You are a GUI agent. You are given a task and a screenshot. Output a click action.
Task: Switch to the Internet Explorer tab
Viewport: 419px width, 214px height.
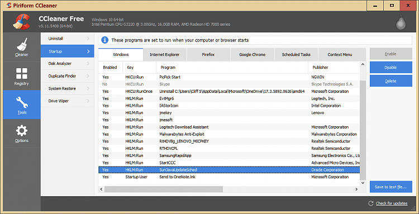pos(165,55)
